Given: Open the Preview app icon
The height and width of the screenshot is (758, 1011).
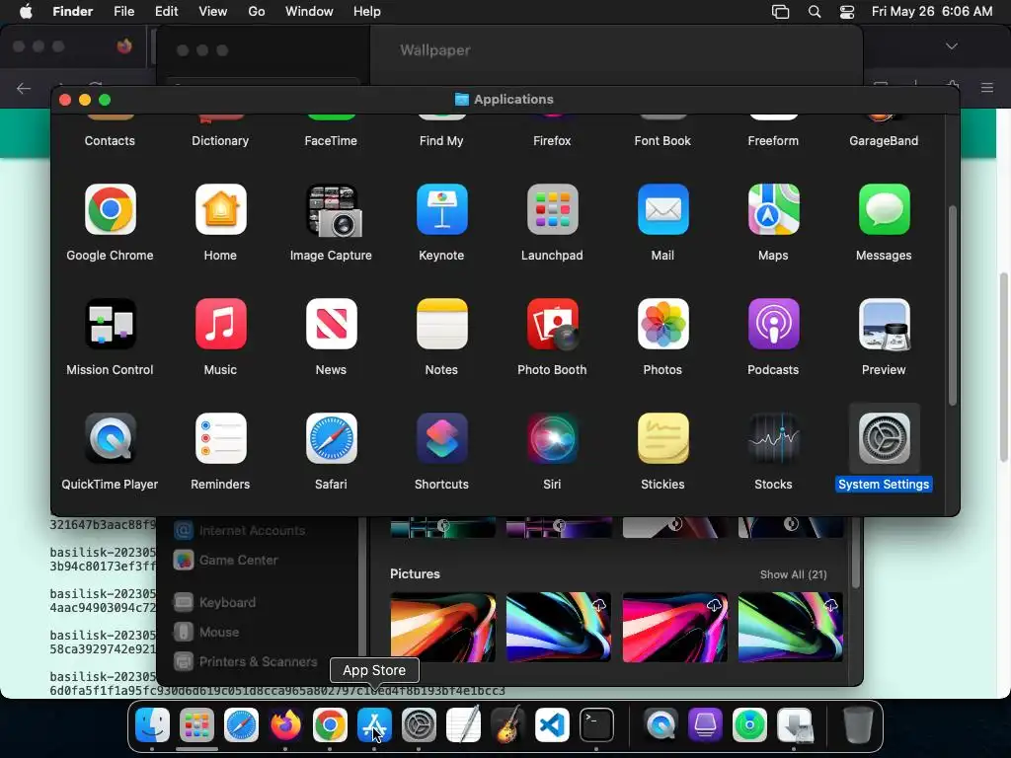Looking at the screenshot, I should (884, 325).
